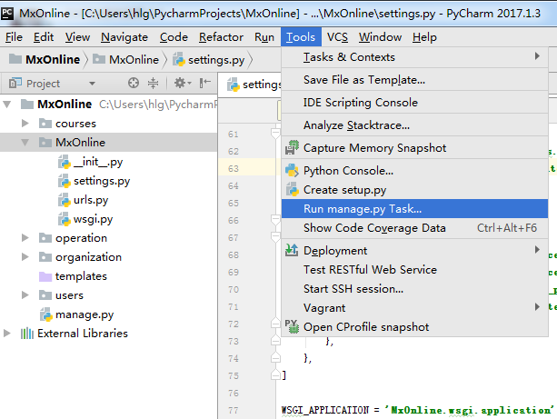
Task: Select settings.py in project tree
Action: point(101,181)
